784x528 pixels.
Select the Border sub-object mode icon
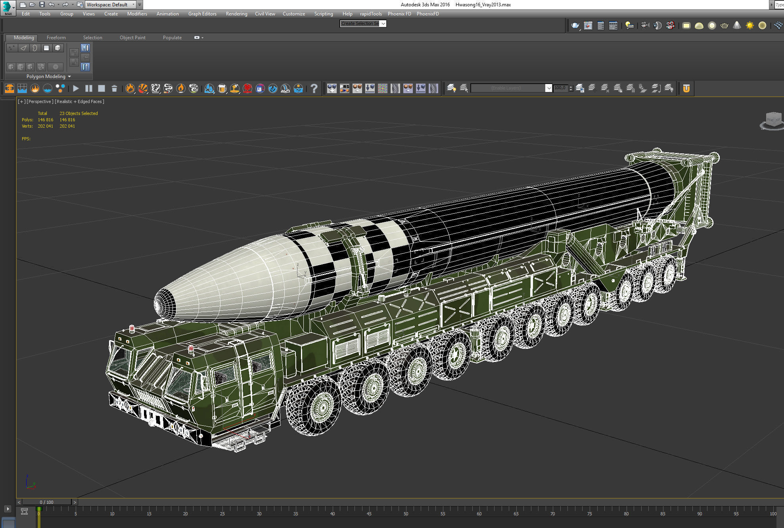pyautogui.click(x=35, y=48)
